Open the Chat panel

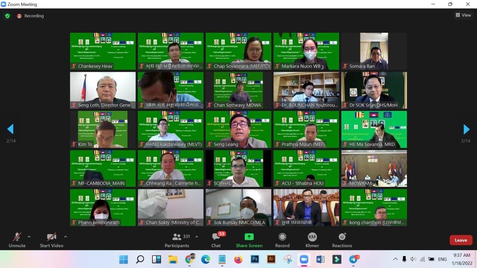pos(216,240)
